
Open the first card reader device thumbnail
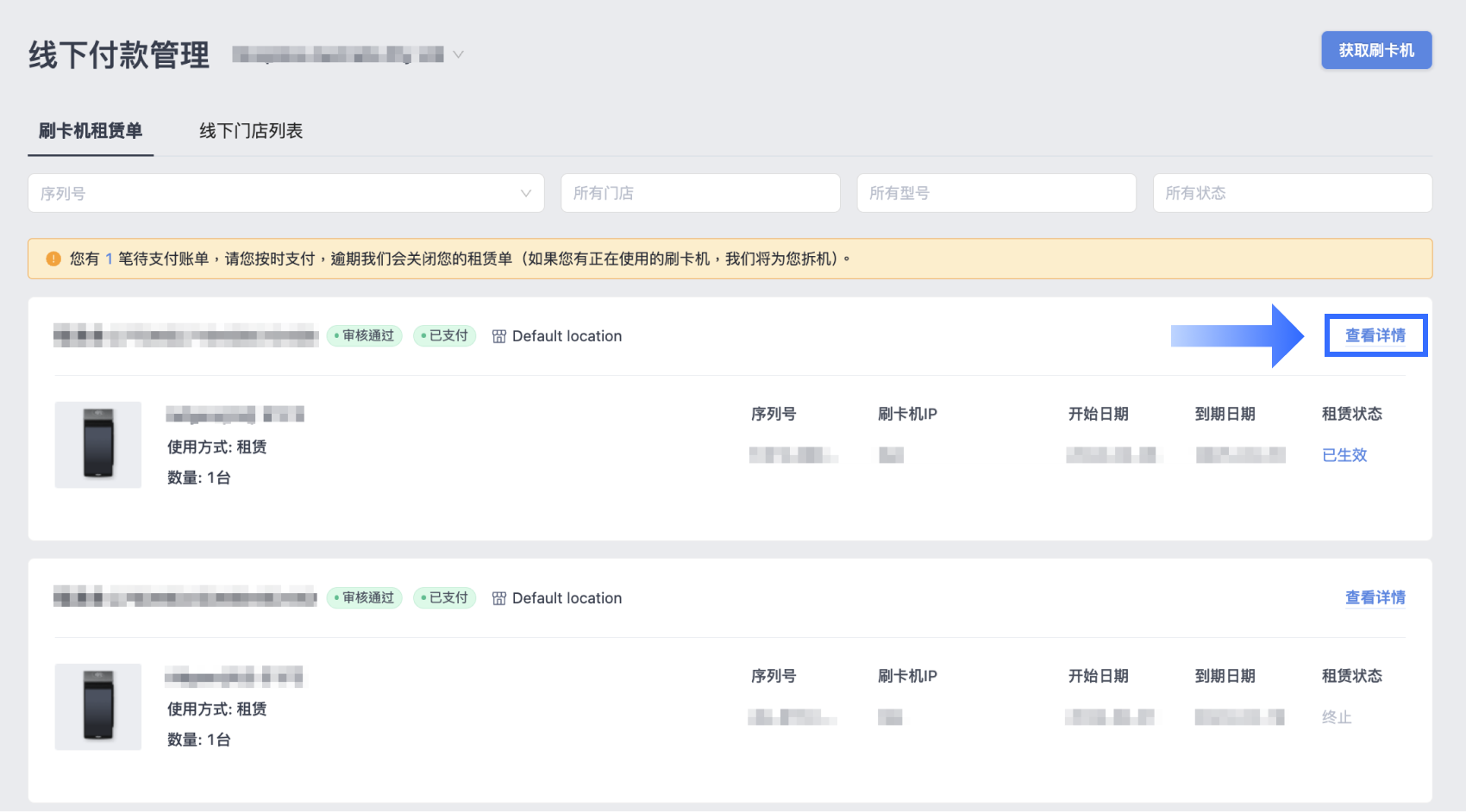point(98,445)
